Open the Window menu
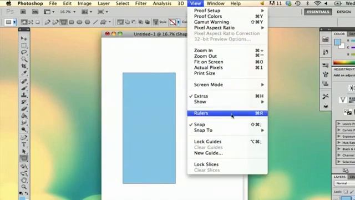This screenshot has width=355, height=200. (x=215, y=3)
